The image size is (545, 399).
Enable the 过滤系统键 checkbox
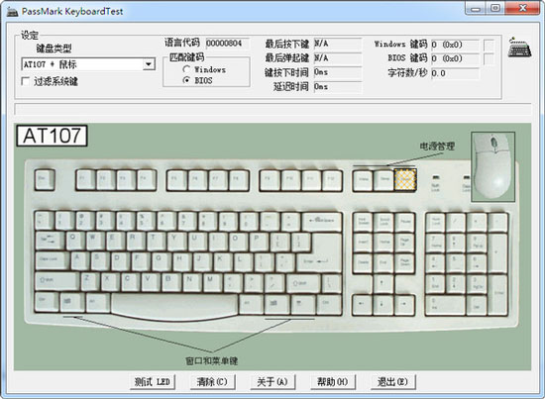25,81
